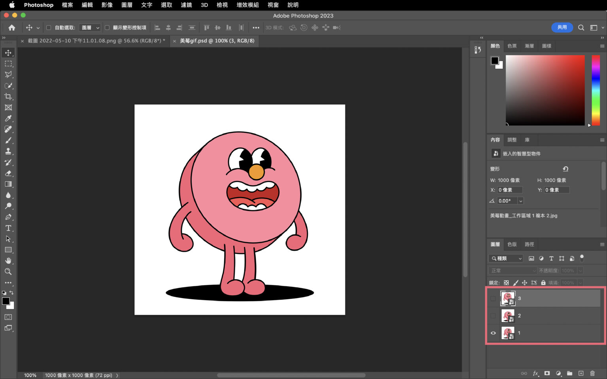Expand the status bar info arrow
Screen dimensions: 607x379
point(117,375)
